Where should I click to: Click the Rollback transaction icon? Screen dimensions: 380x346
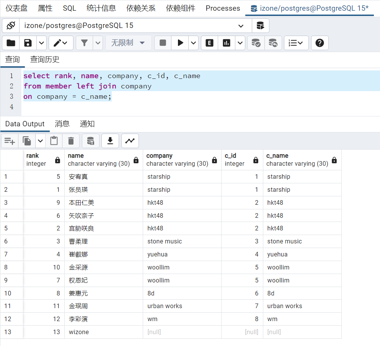[x=273, y=43]
